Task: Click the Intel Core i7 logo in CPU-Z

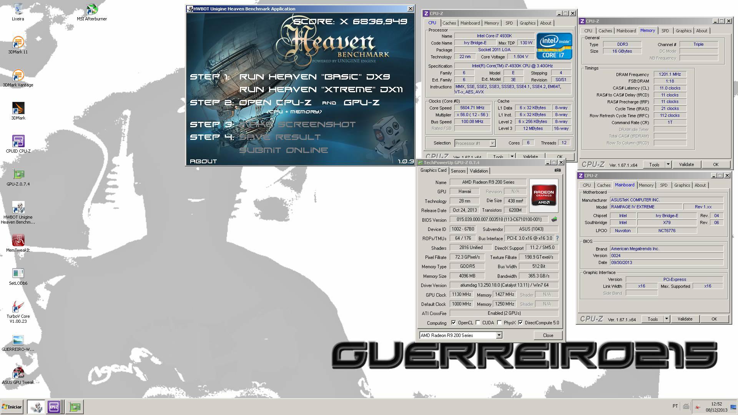Action: [x=554, y=46]
